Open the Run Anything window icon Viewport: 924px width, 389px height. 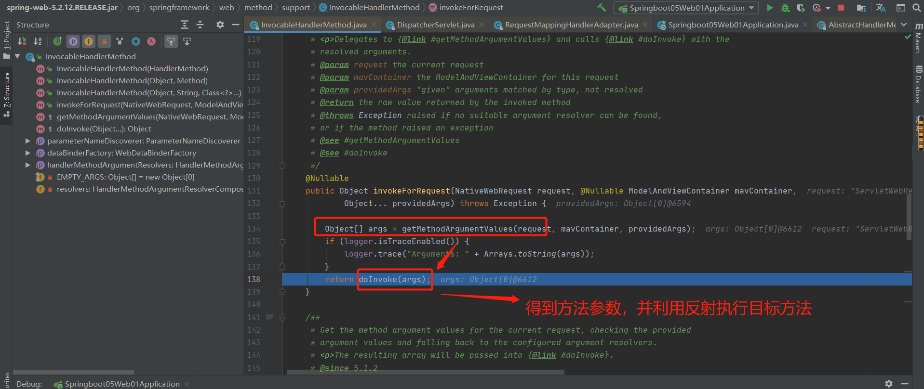[900, 8]
